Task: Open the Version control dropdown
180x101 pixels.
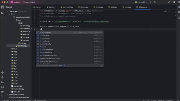Action: click(30, 2)
